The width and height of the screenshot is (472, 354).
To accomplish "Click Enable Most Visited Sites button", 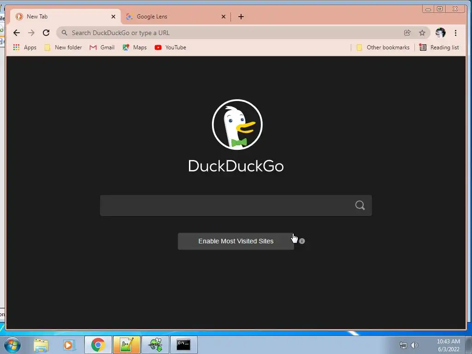I will [236, 241].
